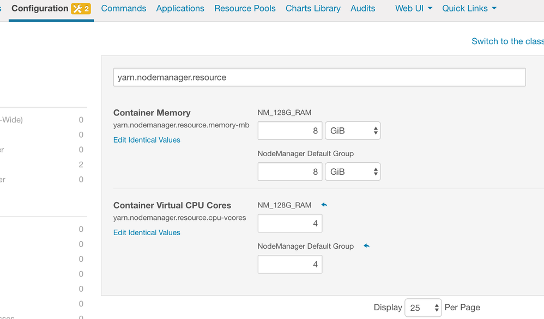Go to the Resource Pools tab

[245, 9]
